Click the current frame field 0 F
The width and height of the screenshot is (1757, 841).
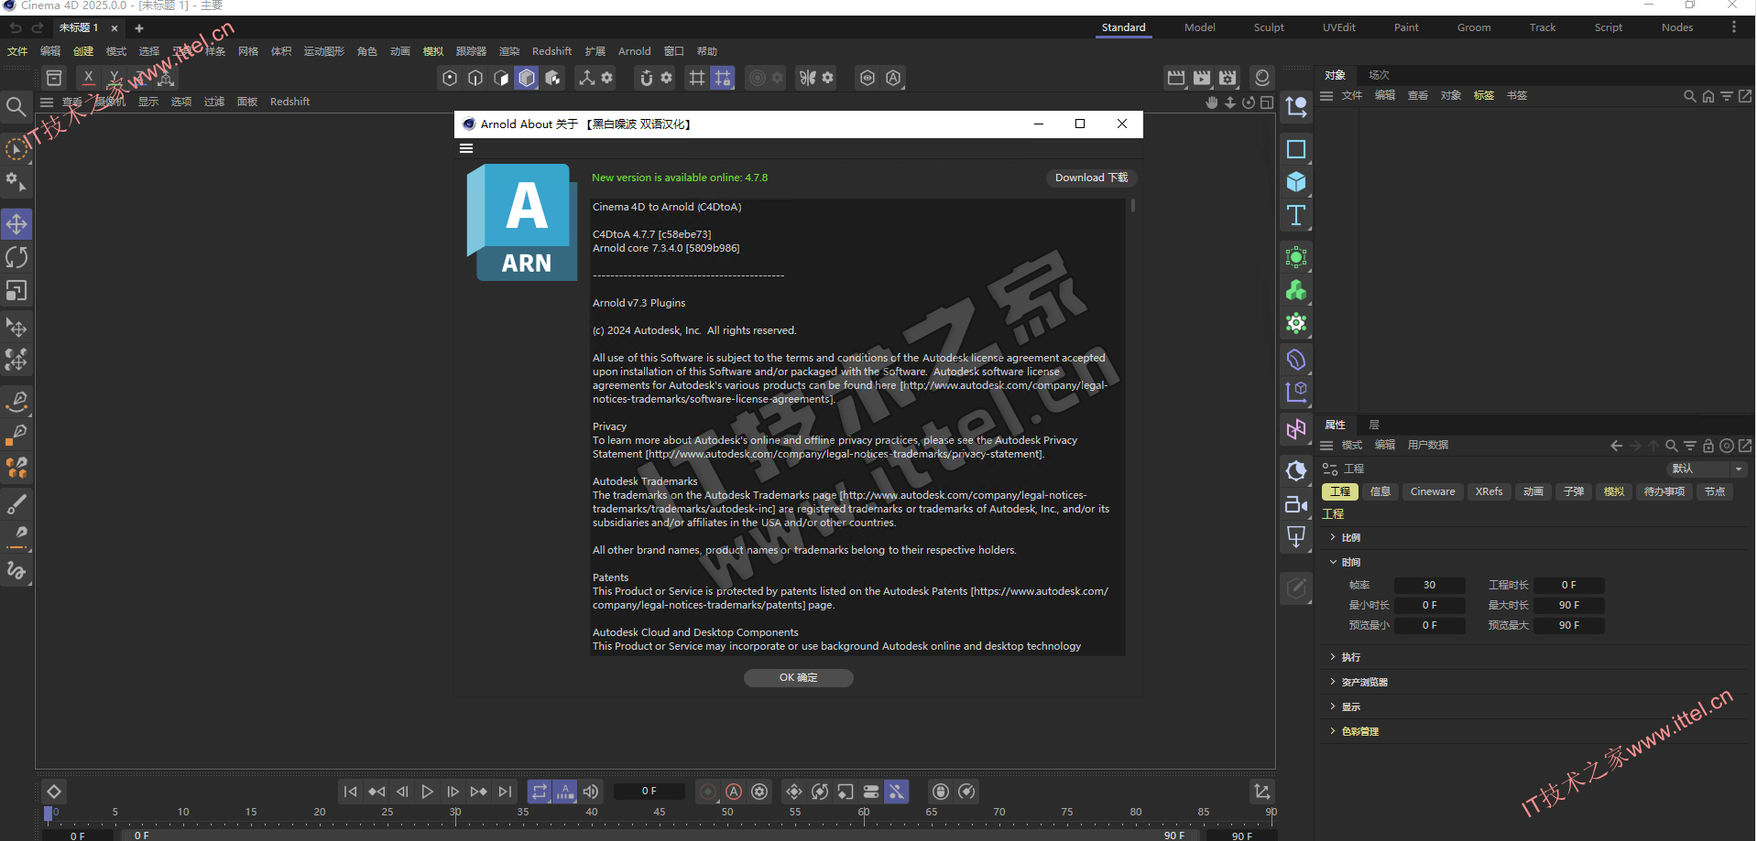[649, 791]
